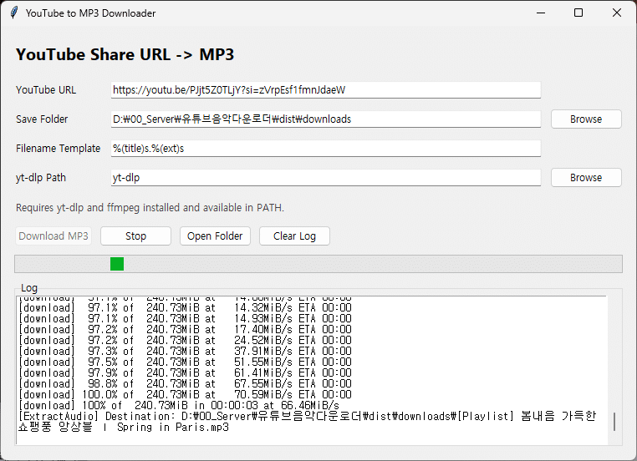Image resolution: width=637 pixels, height=461 pixels.
Task: Click the Log area vertical scrollbar
Action: [614, 422]
